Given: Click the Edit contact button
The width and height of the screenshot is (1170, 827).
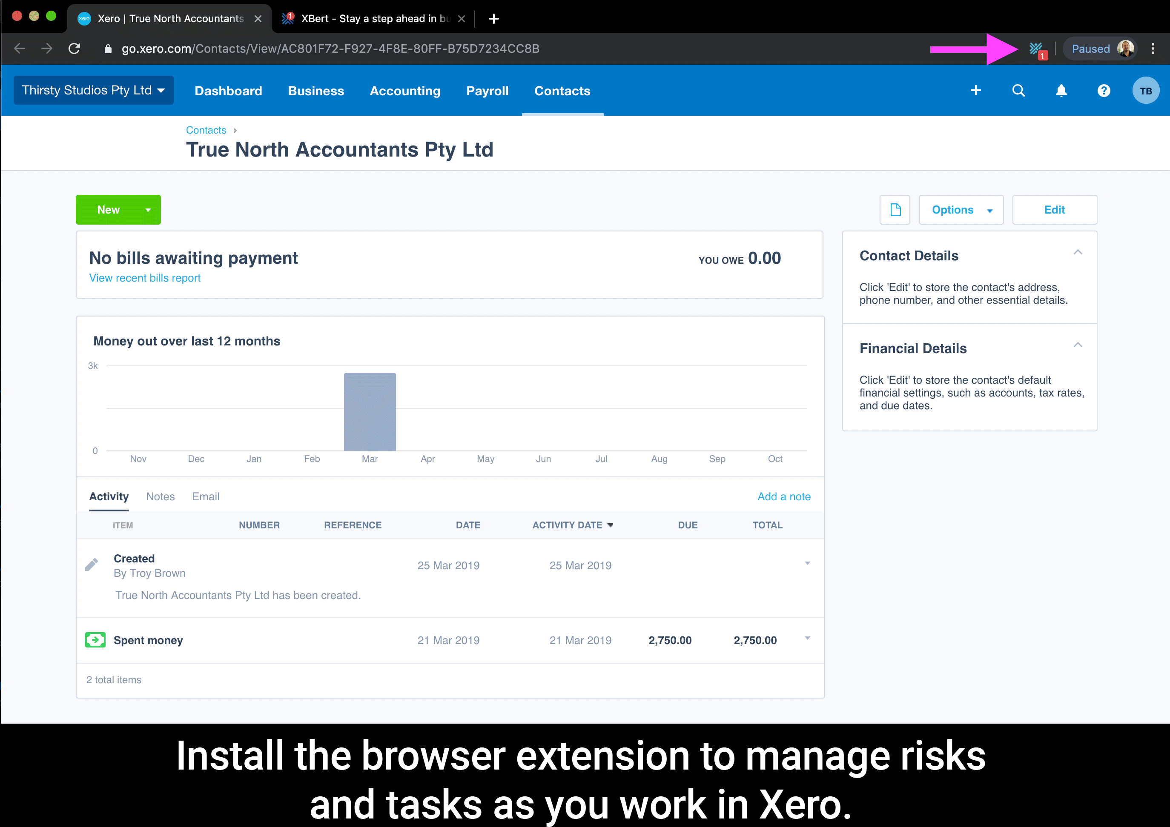Looking at the screenshot, I should [1054, 210].
